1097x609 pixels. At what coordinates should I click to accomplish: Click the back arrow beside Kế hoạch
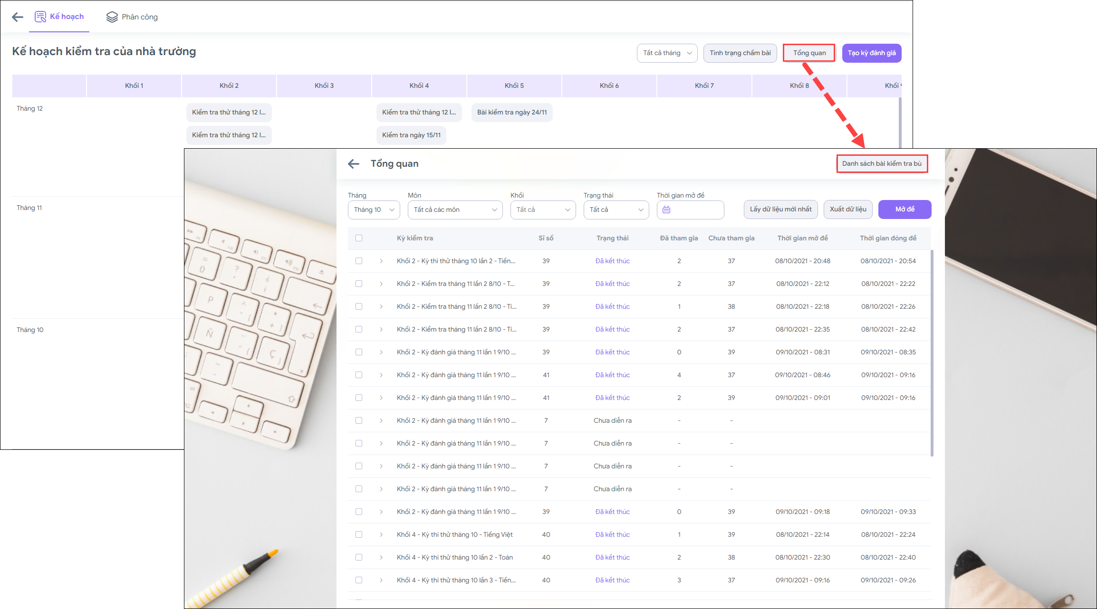[18, 17]
